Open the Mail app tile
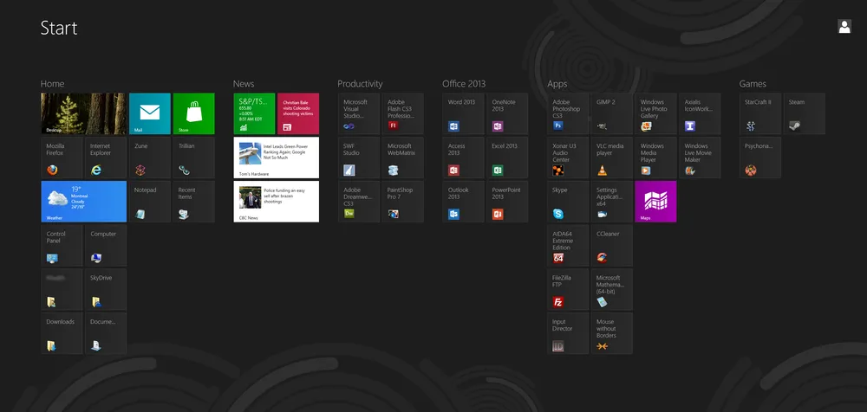 pos(150,113)
